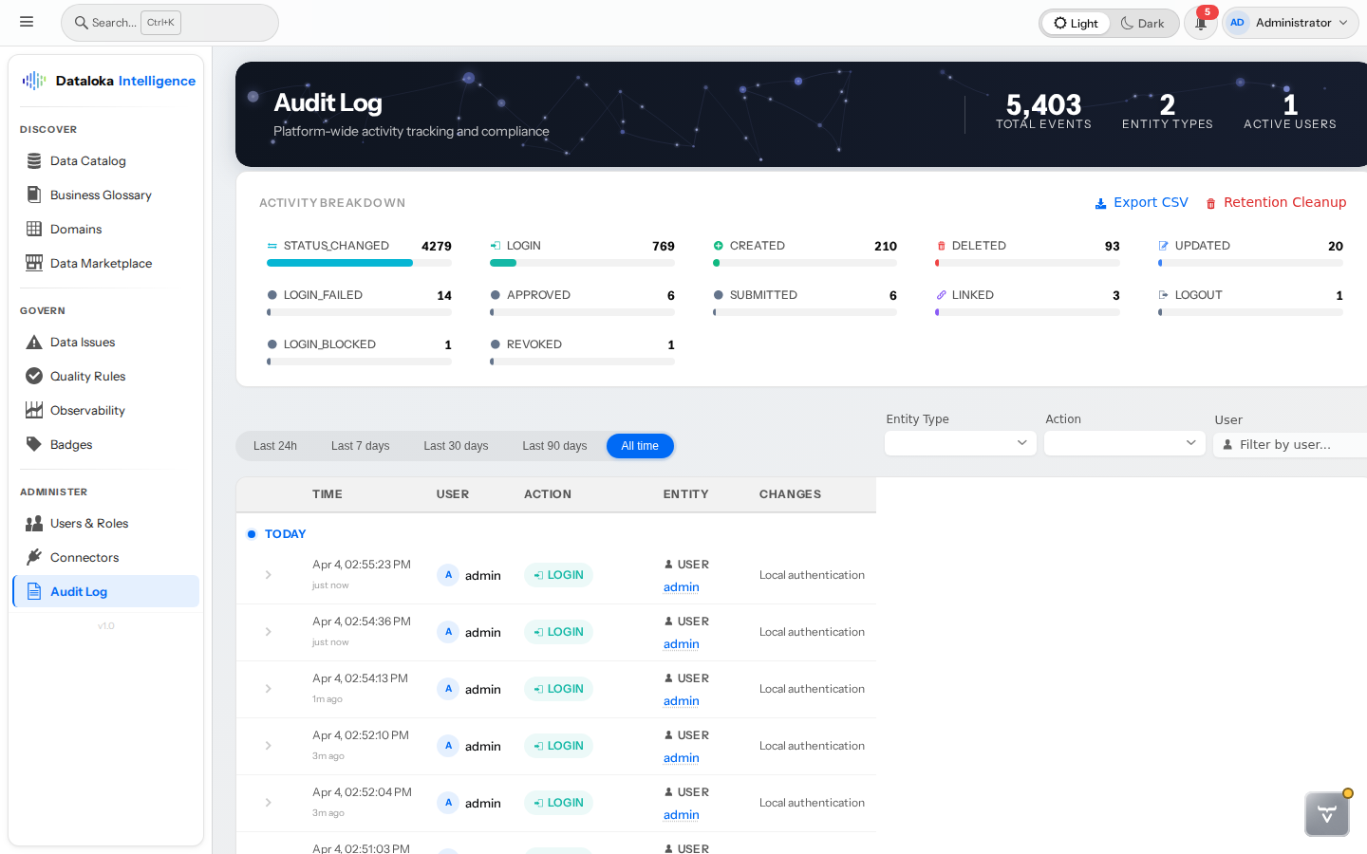The width and height of the screenshot is (1367, 854).
Task: Select the Business Glossary icon
Action: [33, 195]
